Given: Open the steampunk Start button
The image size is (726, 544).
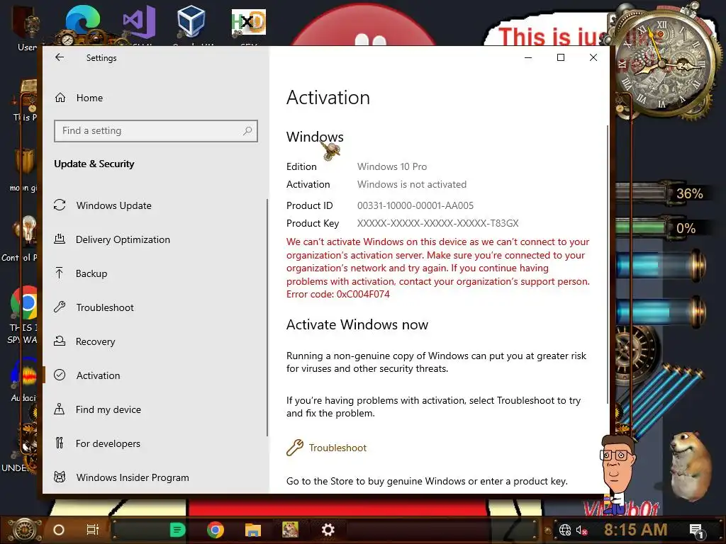Looking at the screenshot, I should click(x=26, y=530).
